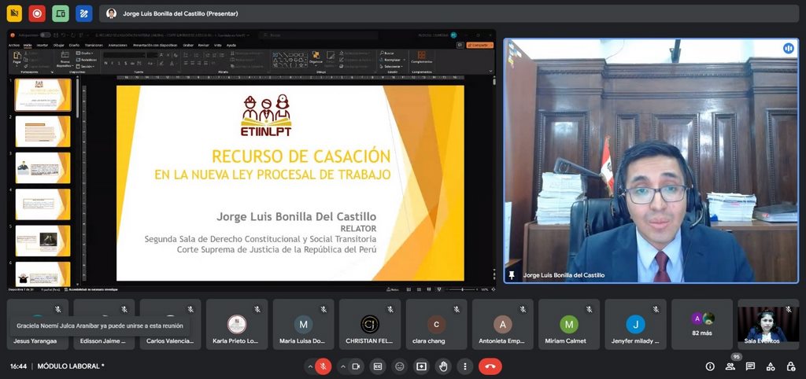Click the 'MÓDULO LABORAL' meeting title
The image size is (806, 379).
click(71, 366)
